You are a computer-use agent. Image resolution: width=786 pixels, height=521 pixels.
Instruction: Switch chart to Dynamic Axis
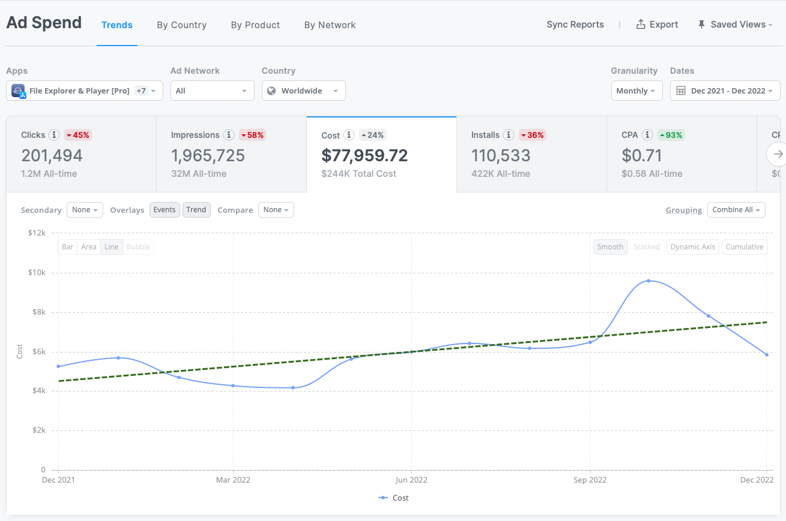point(692,247)
